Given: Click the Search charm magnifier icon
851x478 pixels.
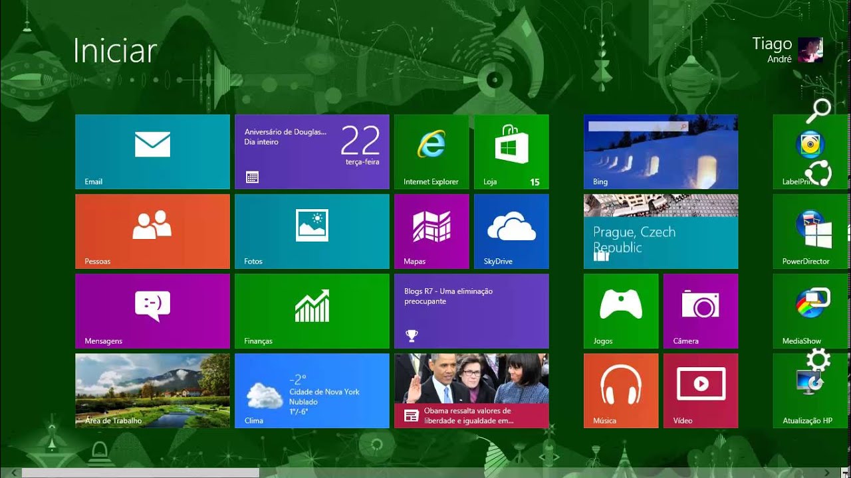Looking at the screenshot, I should (818, 111).
